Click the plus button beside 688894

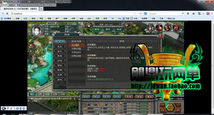[x=150, y=109]
